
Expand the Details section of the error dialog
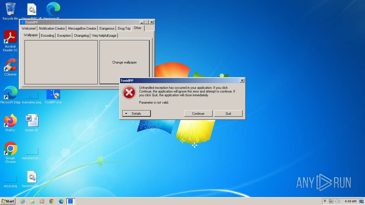[x=136, y=114]
